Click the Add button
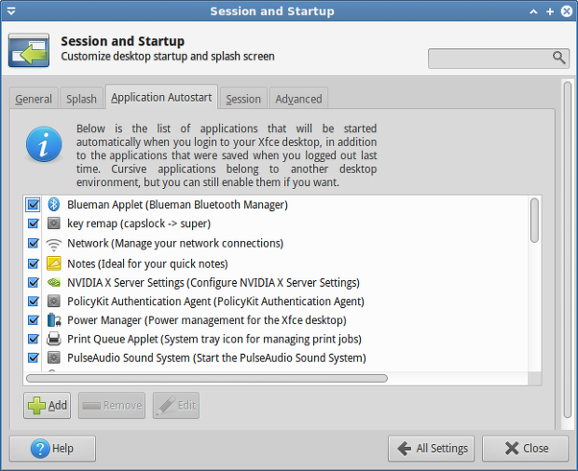The width and height of the screenshot is (578, 471). (x=48, y=405)
